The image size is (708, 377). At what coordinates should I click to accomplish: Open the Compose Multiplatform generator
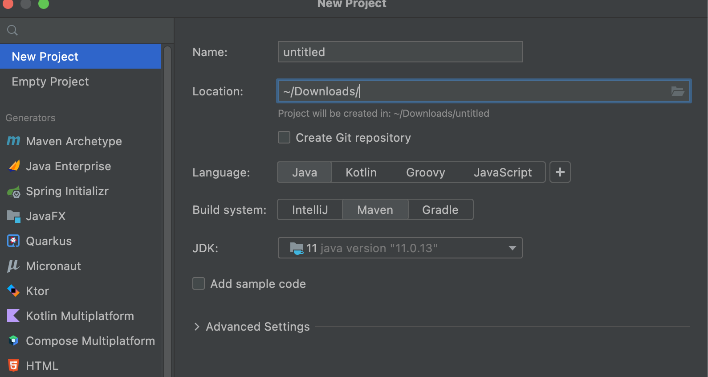(x=81, y=340)
